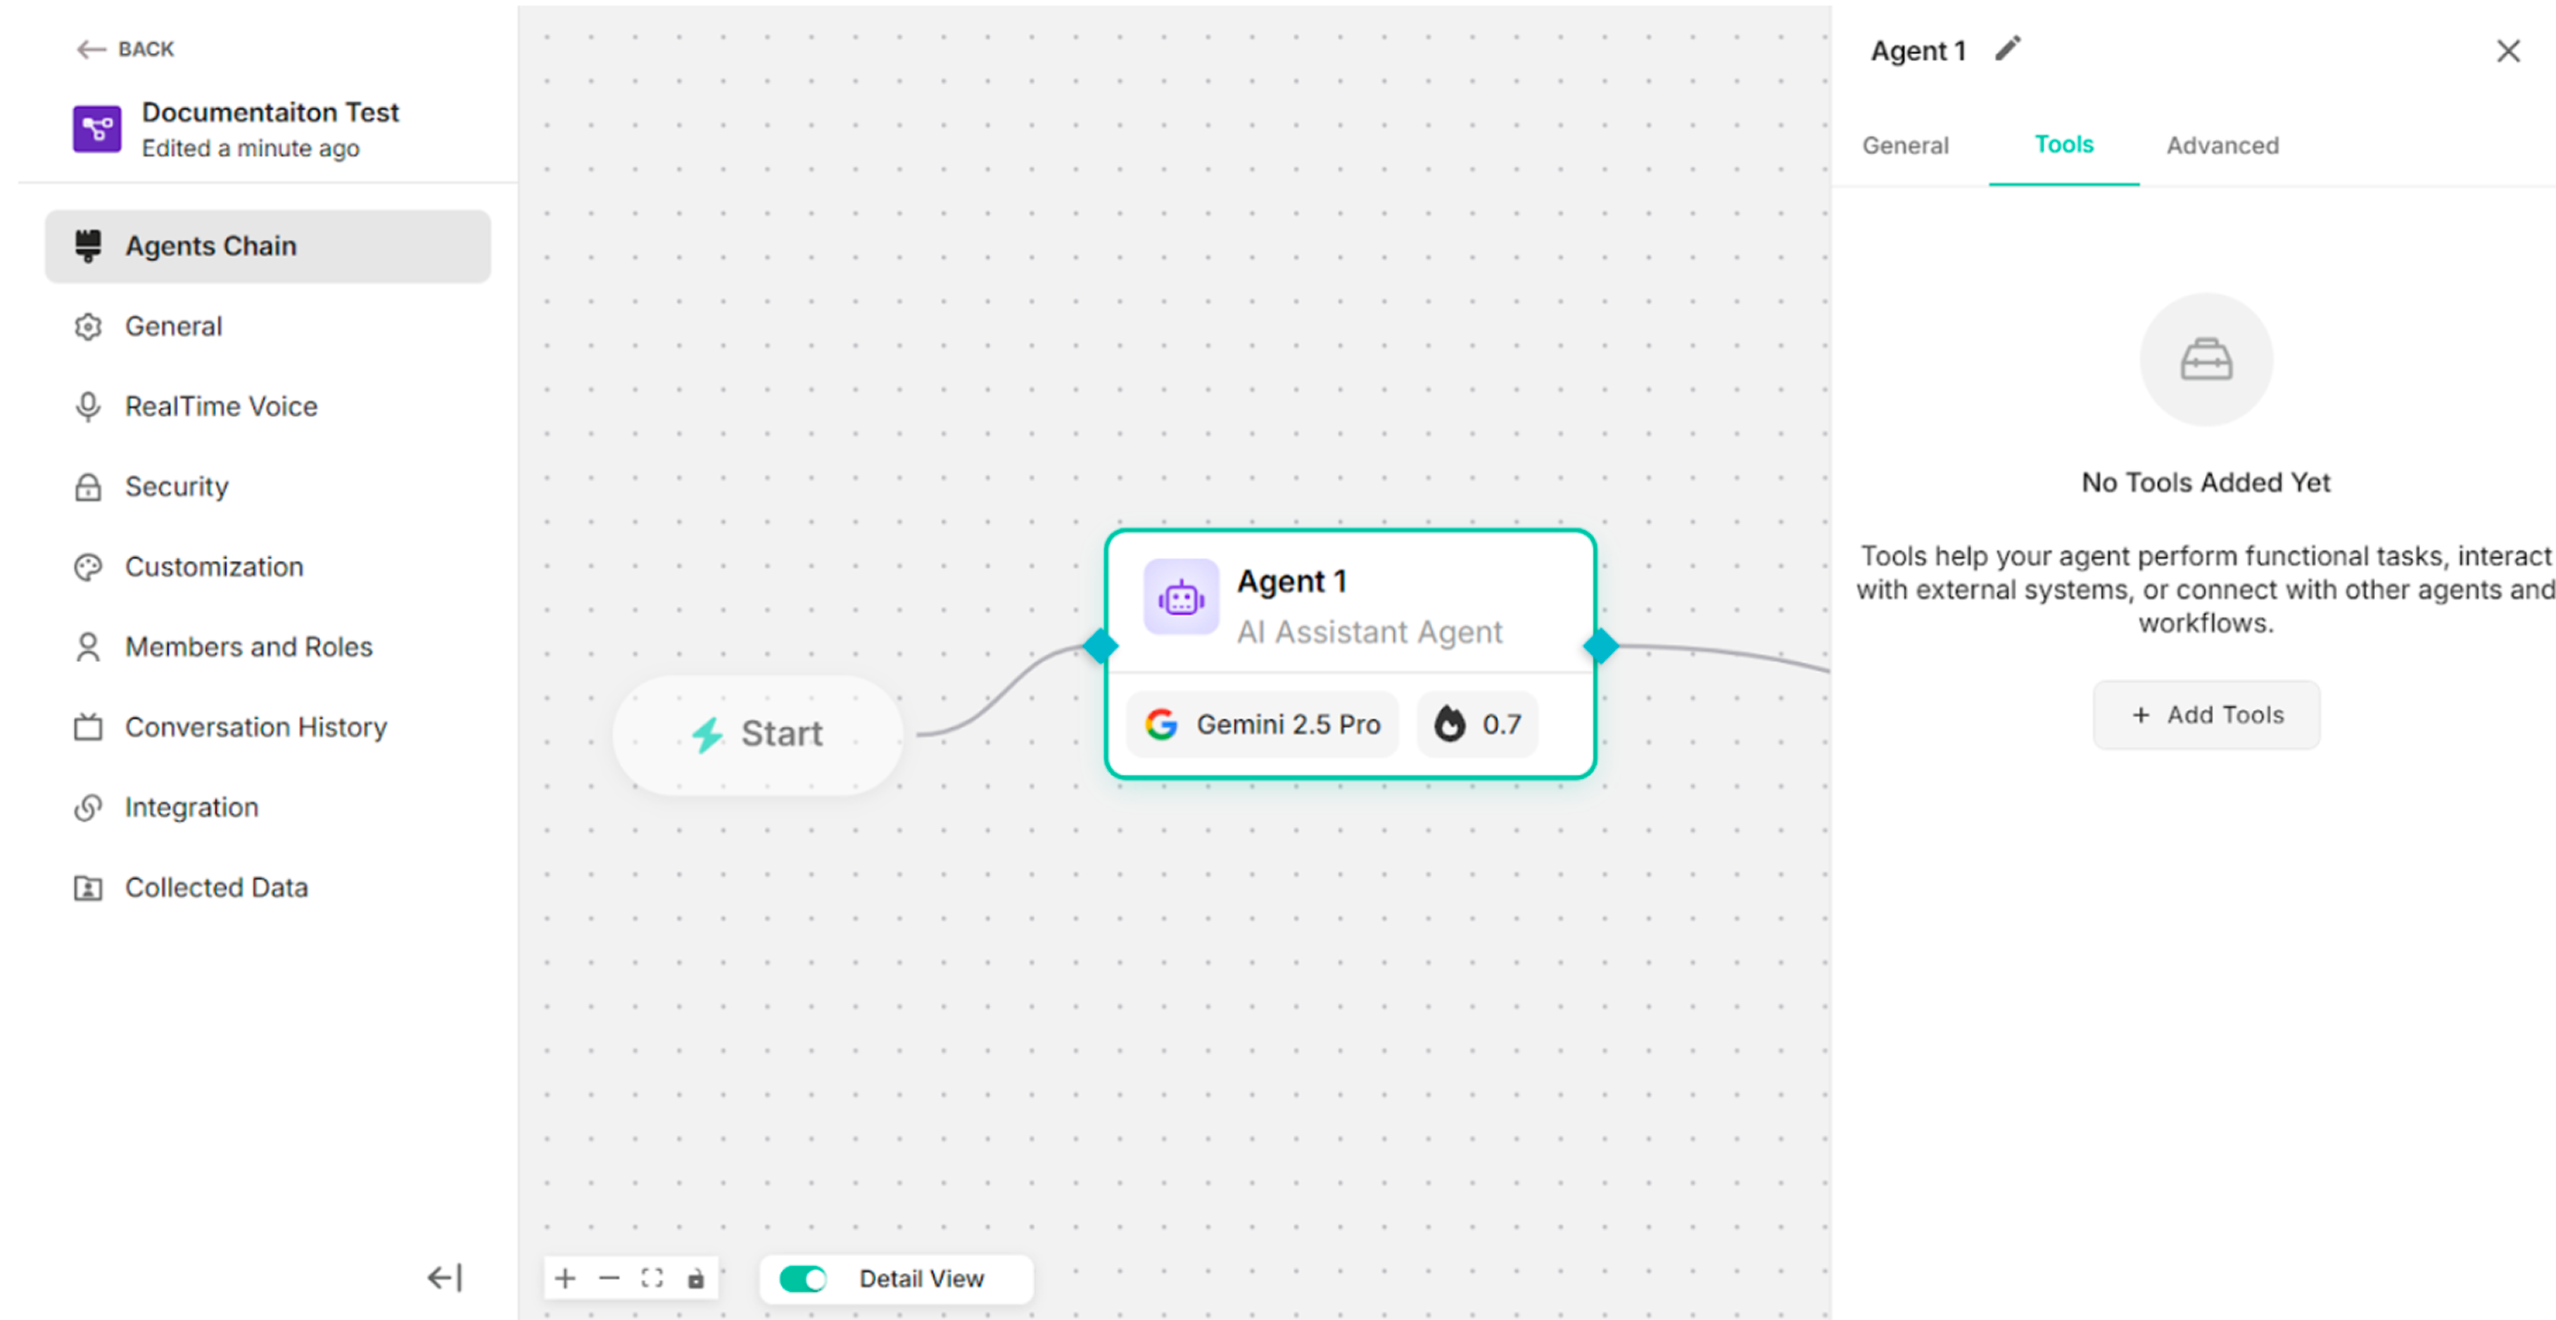
Task: Click the zoom out minus icon
Action: click(608, 1278)
